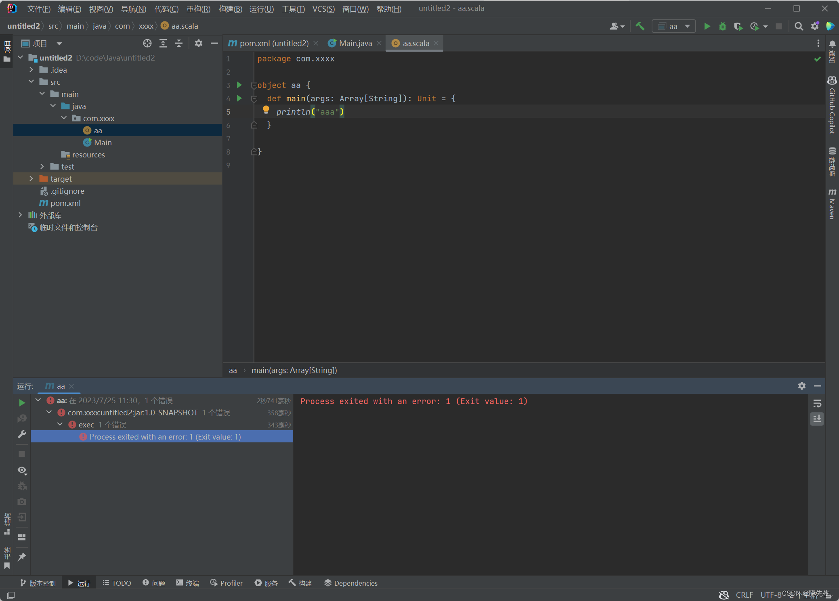Open the Profiler tool window button
This screenshot has height=601, width=839.
[x=227, y=583]
